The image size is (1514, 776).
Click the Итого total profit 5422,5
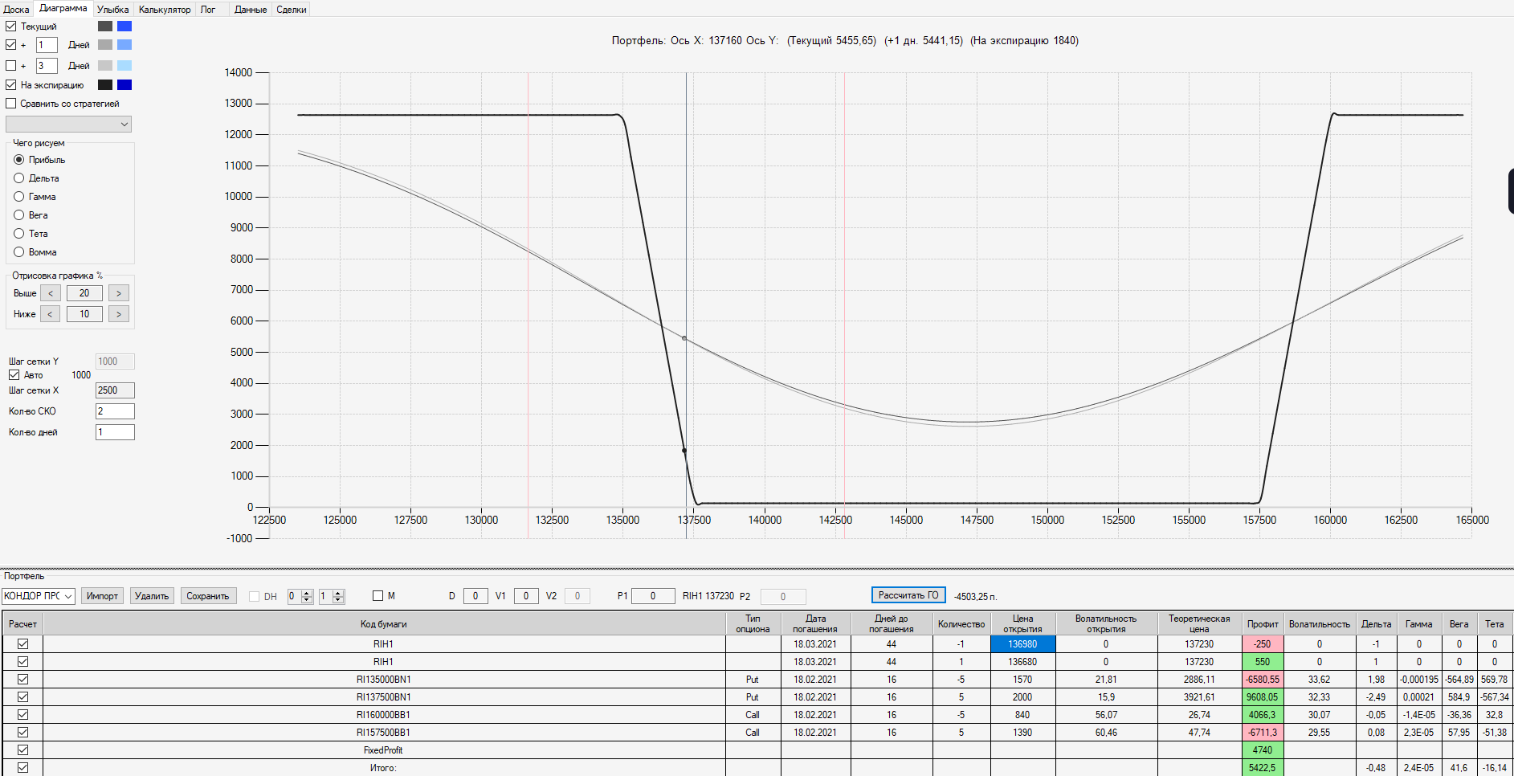(x=1263, y=768)
